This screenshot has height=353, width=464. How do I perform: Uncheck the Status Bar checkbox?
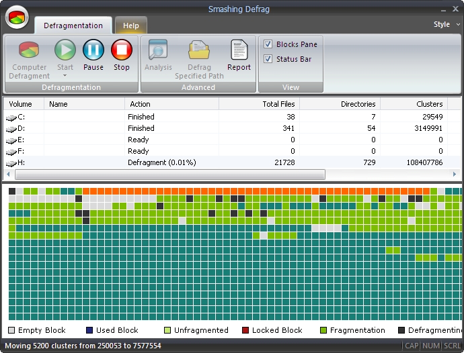tap(268, 59)
